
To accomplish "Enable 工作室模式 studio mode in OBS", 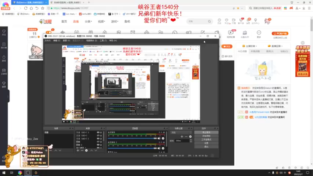I will point(206,140).
